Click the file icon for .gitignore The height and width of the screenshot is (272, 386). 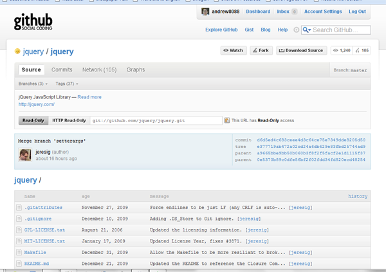click(19, 219)
